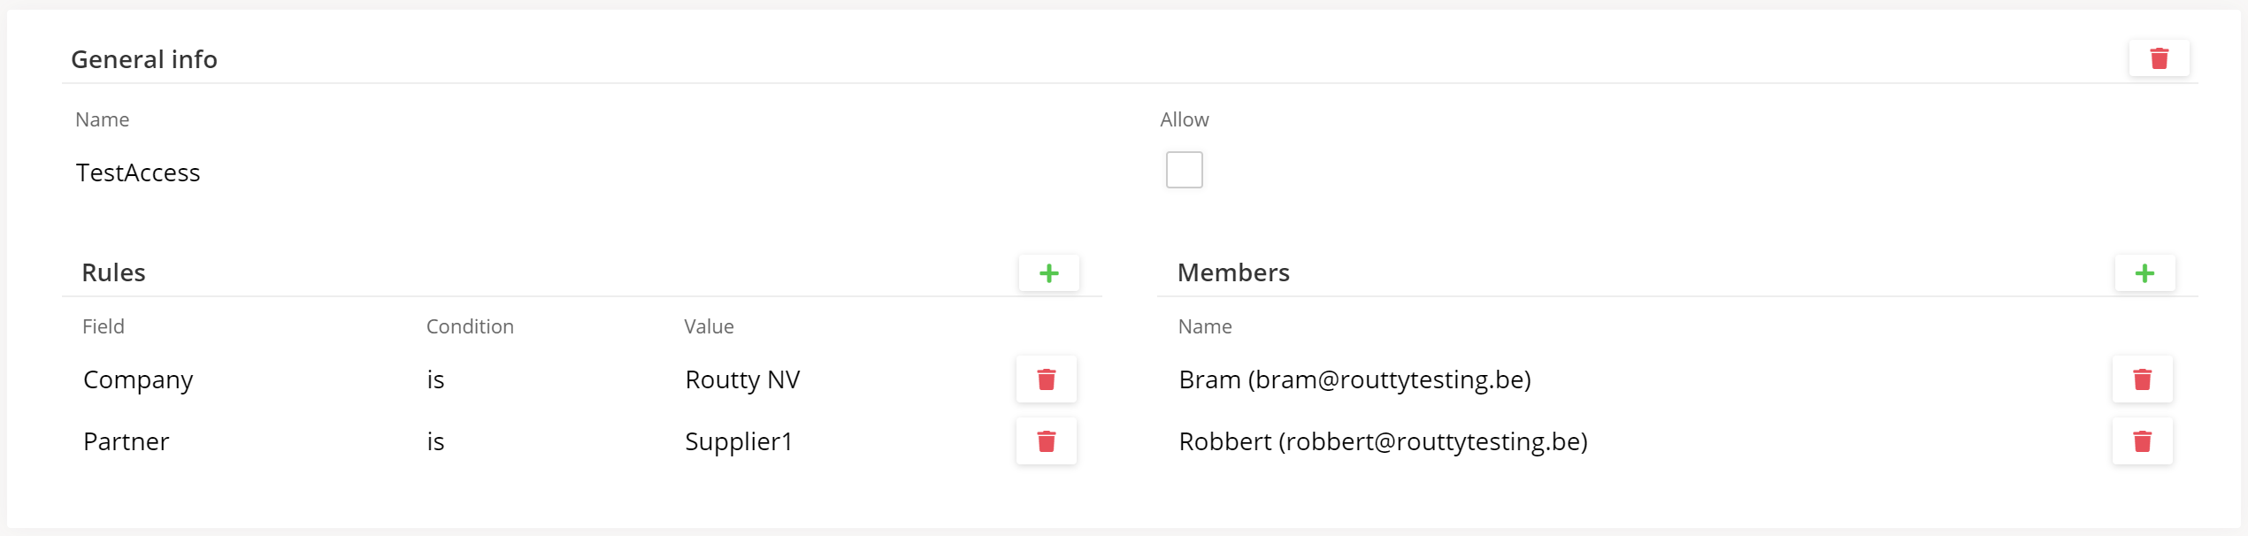Edit the TestAccess name field
Screen dimensions: 2248x536
click(x=138, y=172)
